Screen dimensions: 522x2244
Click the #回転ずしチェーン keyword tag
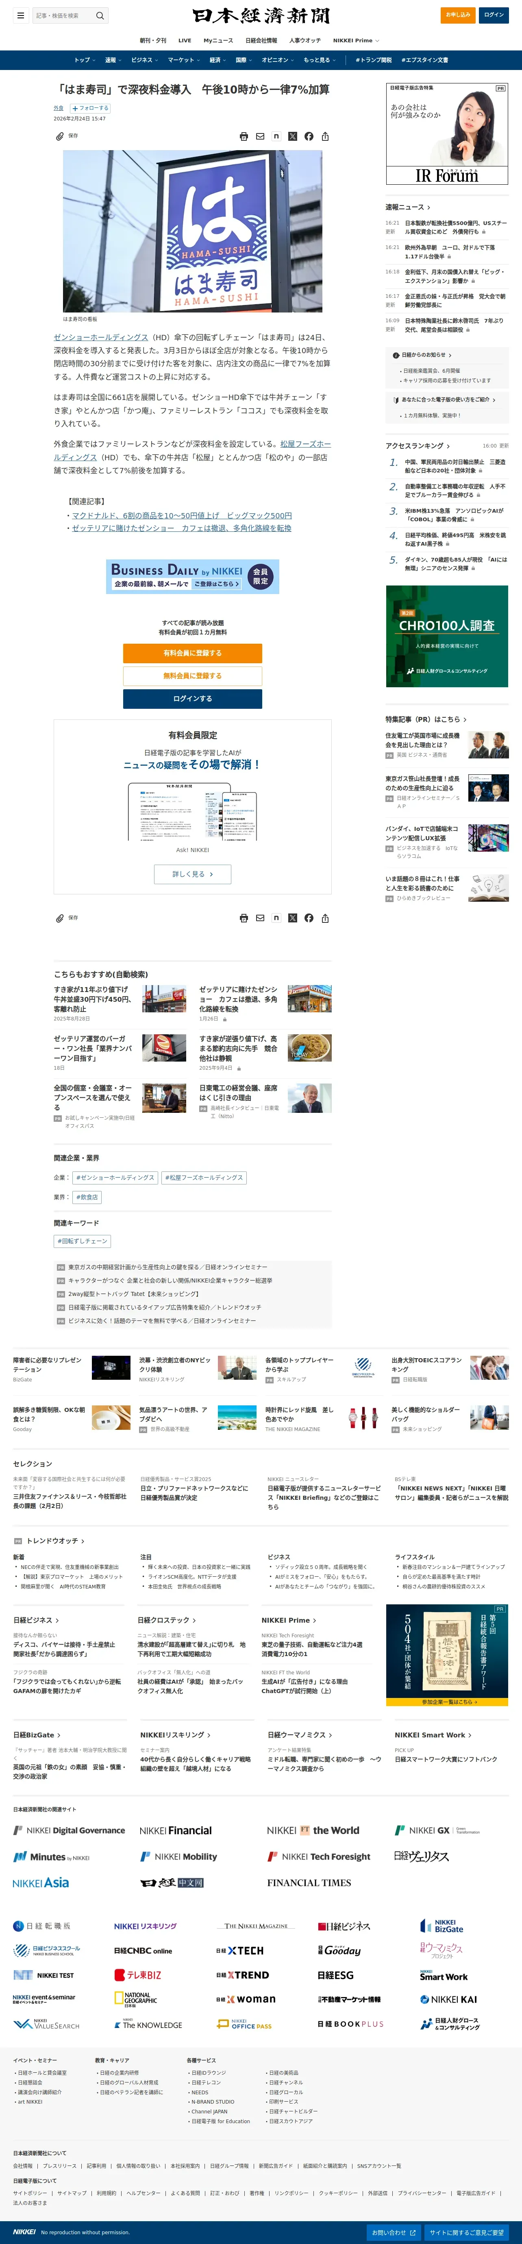click(x=83, y=1241)
